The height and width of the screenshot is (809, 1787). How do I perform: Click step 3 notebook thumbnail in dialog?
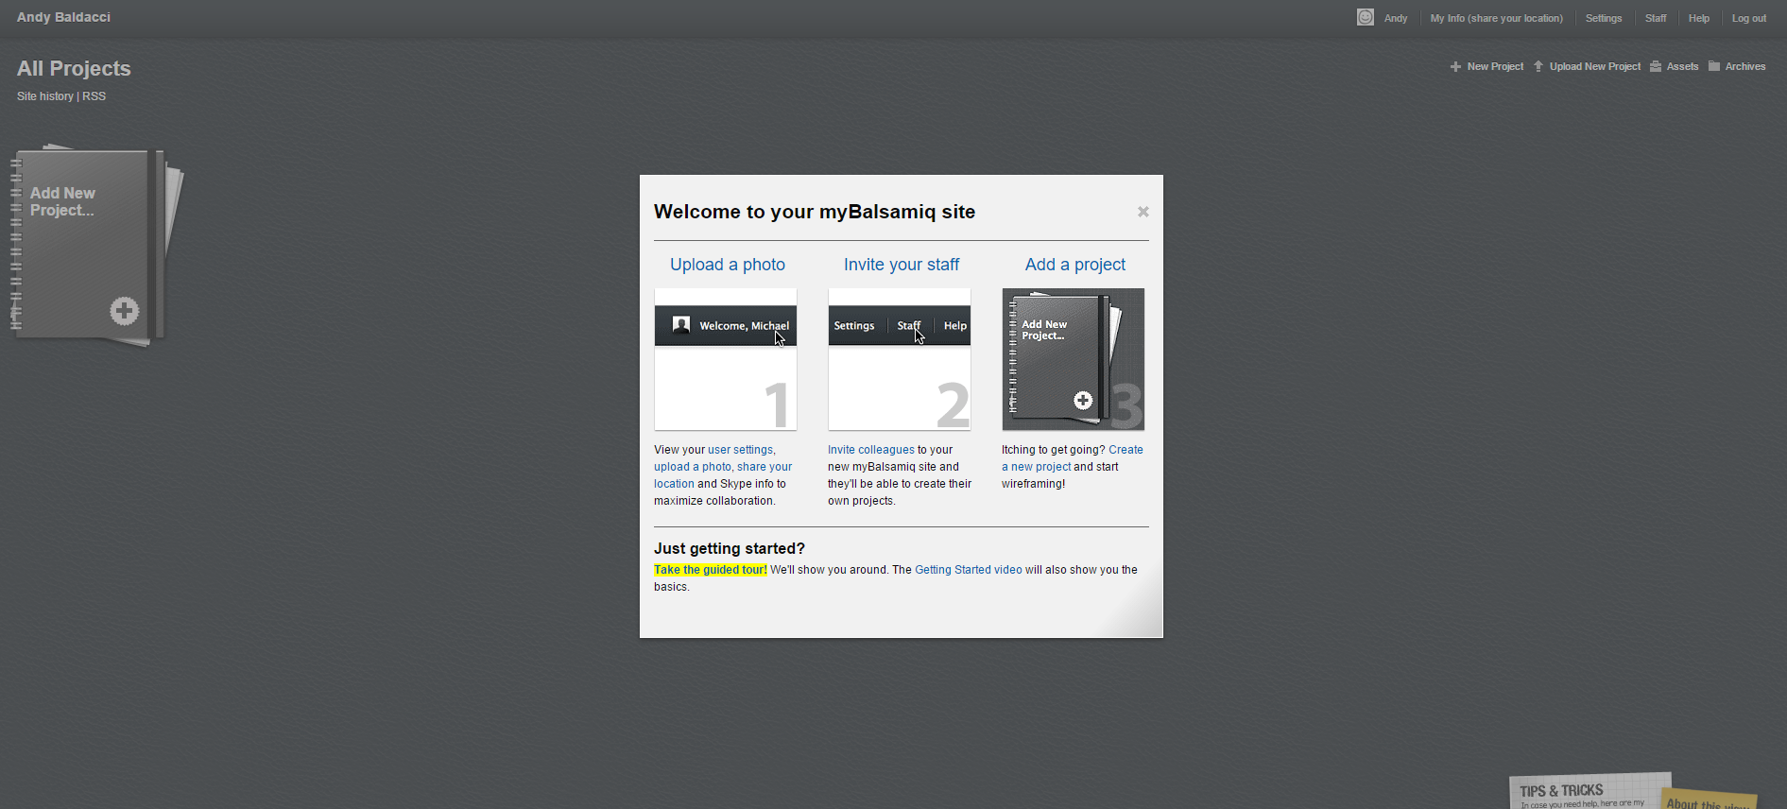coord(1074,359)
